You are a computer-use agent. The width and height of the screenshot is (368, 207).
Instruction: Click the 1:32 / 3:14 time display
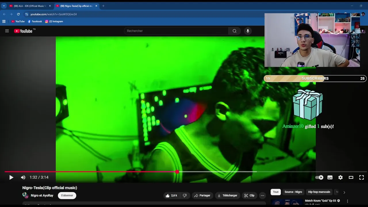[39, 177]
